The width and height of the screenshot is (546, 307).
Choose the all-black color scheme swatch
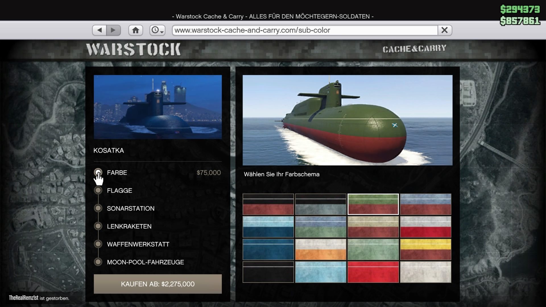(x=268, y=272)
